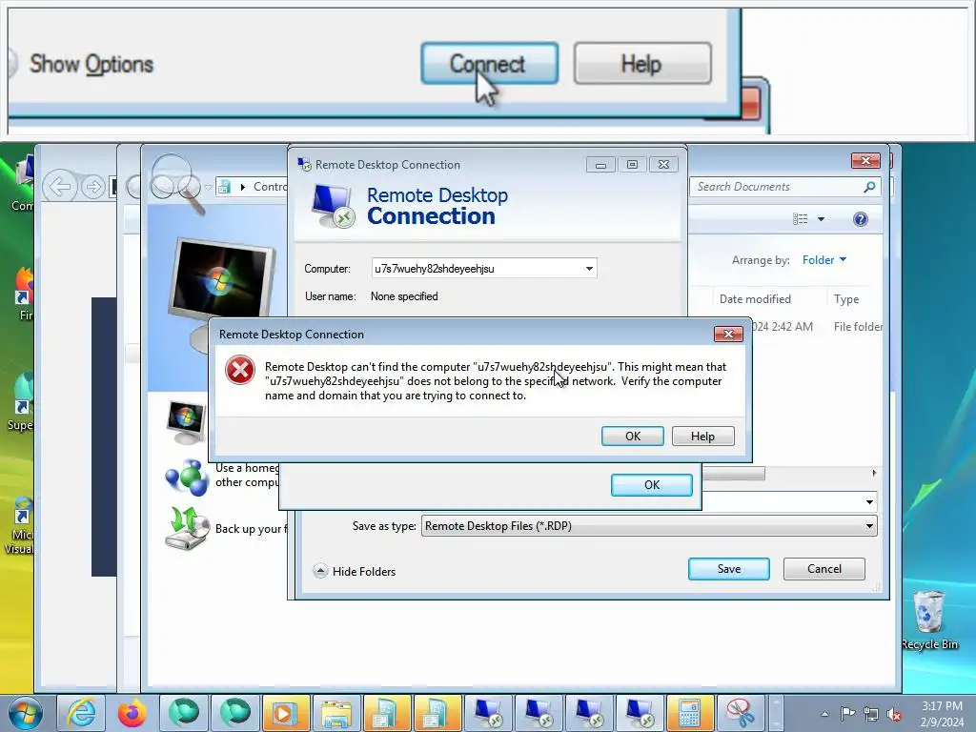This screenshot has width=976, height=732.
Task: Click the muted volume speaker tray icon
Action: tap(894, 714)
